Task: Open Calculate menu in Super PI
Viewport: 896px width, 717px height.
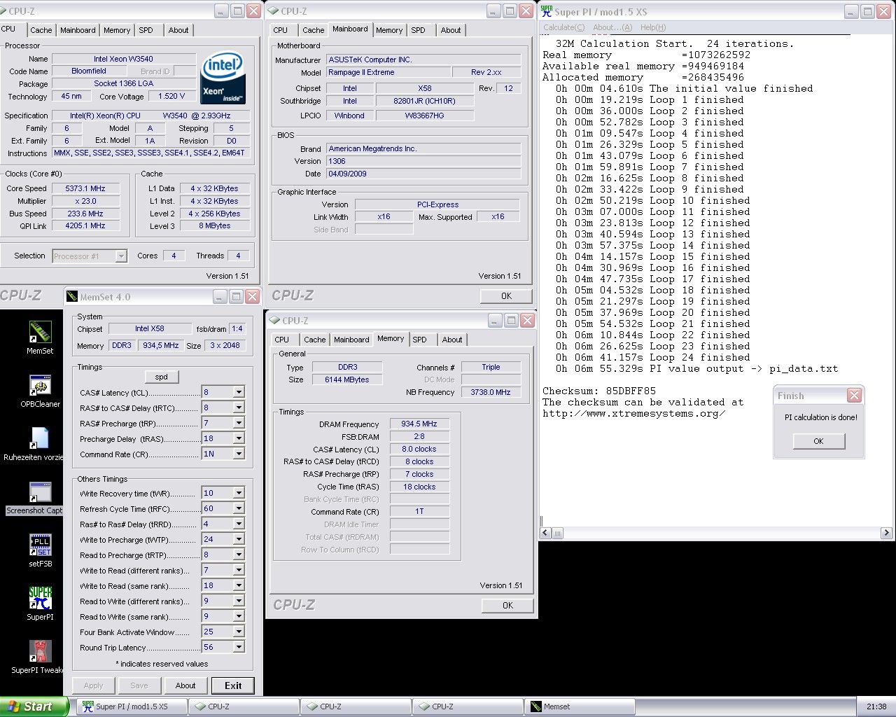Action: coord(564,27)
